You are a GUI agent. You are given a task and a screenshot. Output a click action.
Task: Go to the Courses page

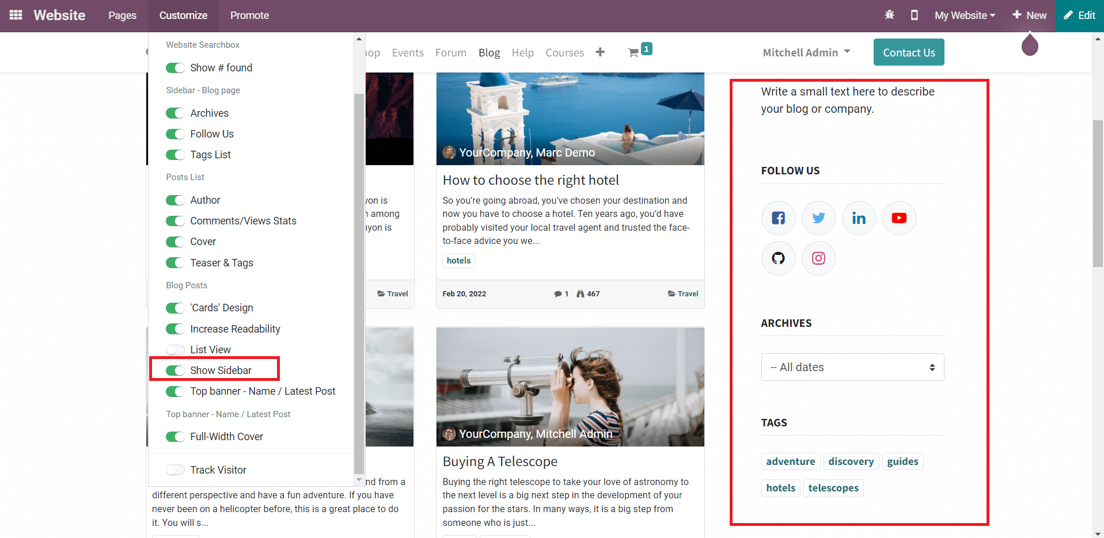point(565,52)
